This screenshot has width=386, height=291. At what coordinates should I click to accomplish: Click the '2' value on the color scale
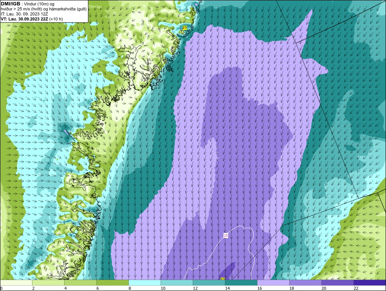tap(33, 288)
